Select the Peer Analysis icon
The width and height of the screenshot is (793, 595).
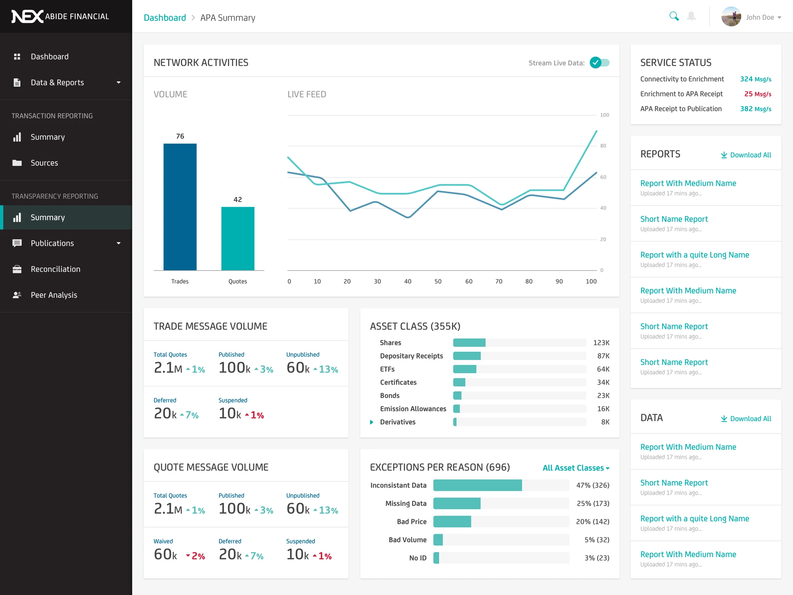(x=17, y=295)
